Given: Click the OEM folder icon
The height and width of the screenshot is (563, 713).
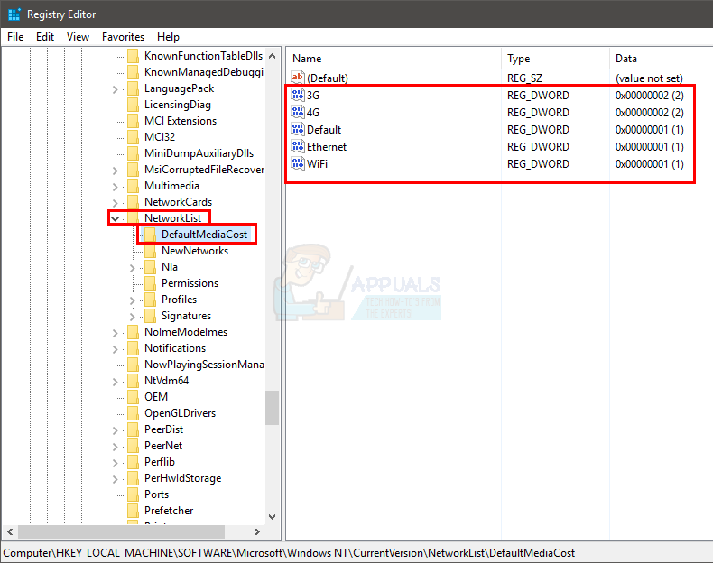Looking at the screenshot, I should (x=134, y=397).
